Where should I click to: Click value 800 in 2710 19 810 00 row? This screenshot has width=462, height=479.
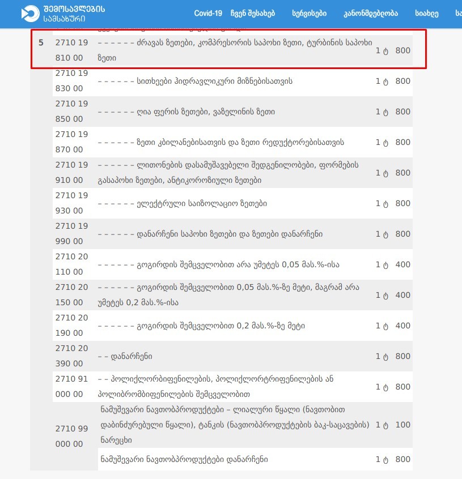[x=402, y=50]
